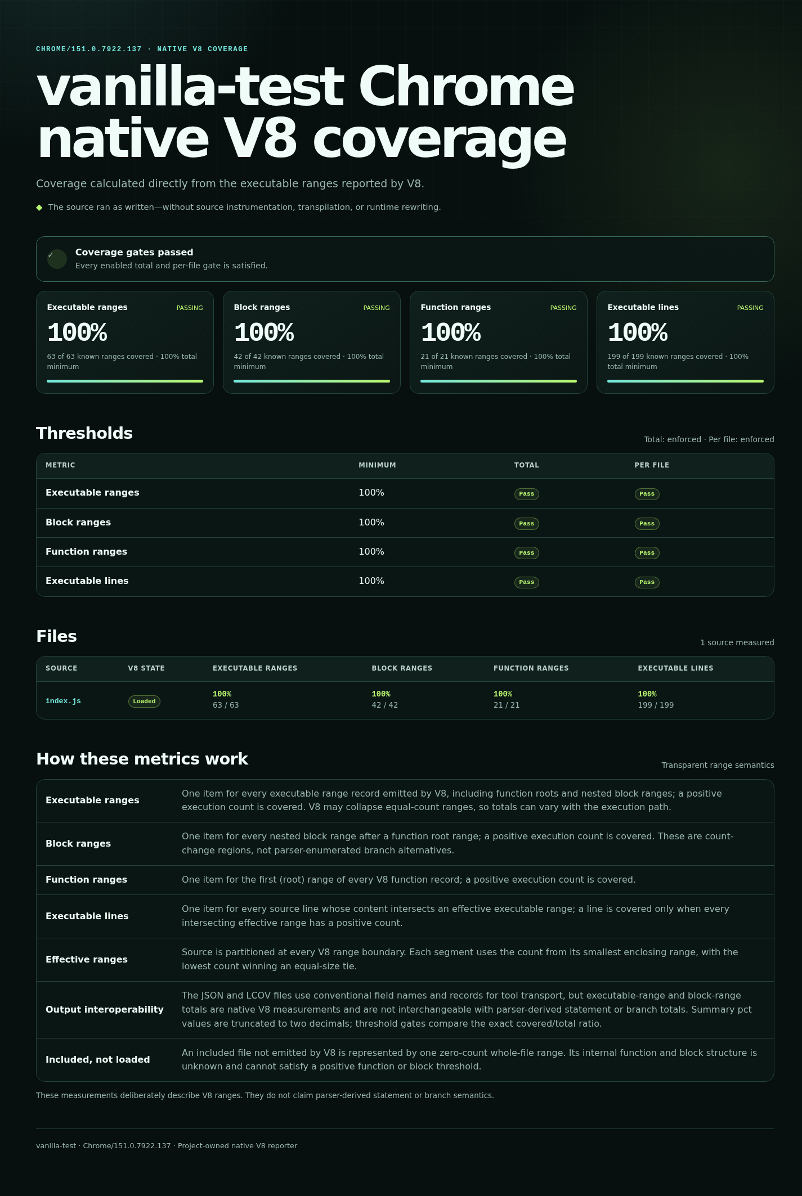Click the large 100% figure in the Executable lines card
The height and width of the screenshot is (1196, 802).
pos(638,332)
